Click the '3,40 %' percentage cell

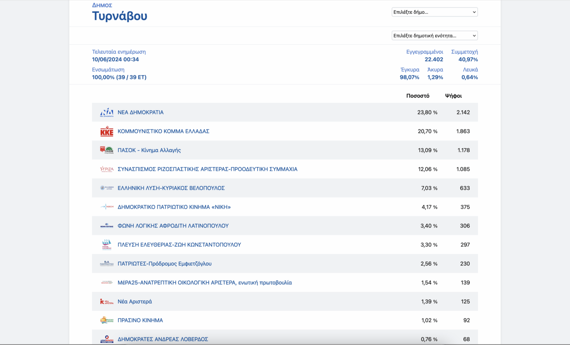(x=429, y=226)
